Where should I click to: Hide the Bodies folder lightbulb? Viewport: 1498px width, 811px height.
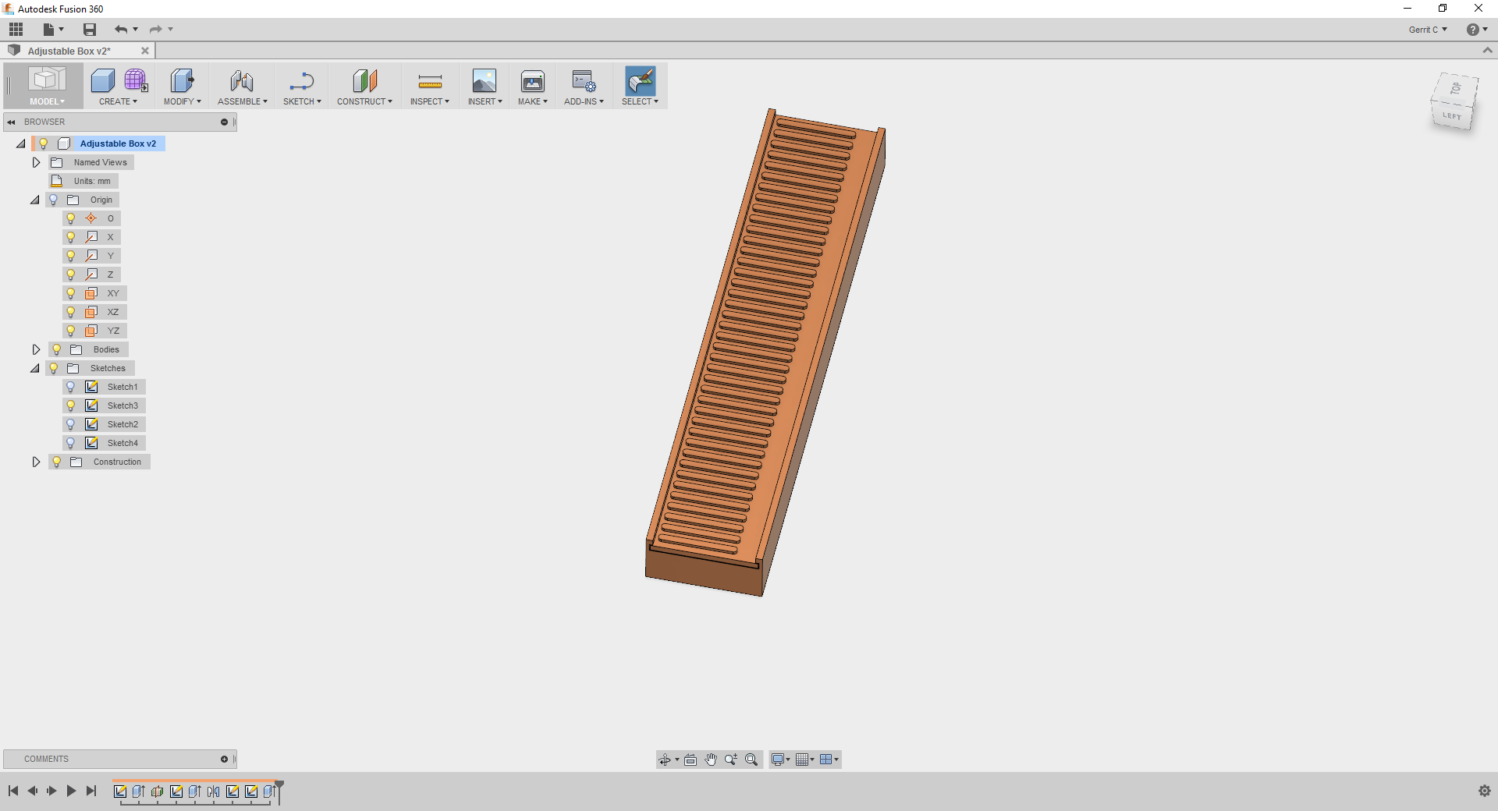point(56,349)
